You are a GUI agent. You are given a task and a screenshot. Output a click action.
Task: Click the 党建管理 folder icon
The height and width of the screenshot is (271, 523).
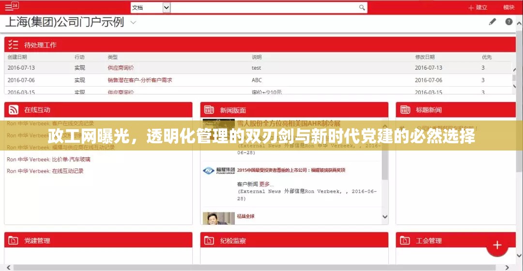pyautogui.click(x=13, y=241)
